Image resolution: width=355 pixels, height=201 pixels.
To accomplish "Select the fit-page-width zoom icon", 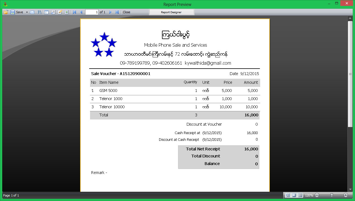I will click(288, 195).
